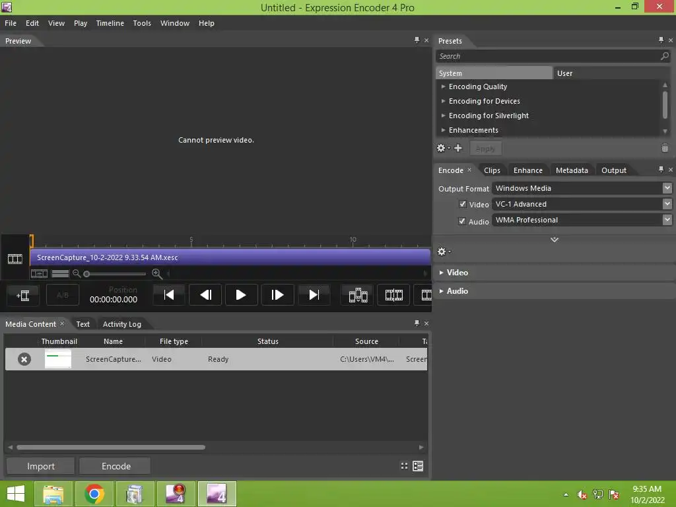This screenshot has width=676, height=507.
Task: Click the orange playhead marker on timeline
Action: tap(32, 240)
